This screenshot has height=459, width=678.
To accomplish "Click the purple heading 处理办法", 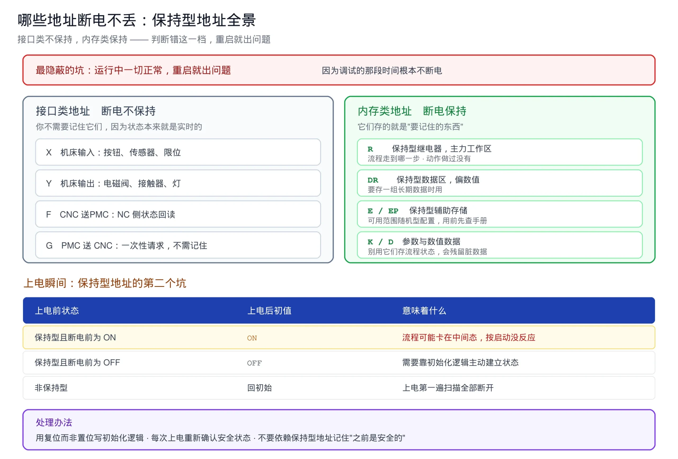I will click(54, 423).
